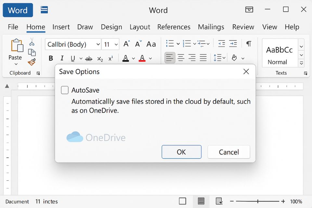Toggle grow font size

click(126, 43)
